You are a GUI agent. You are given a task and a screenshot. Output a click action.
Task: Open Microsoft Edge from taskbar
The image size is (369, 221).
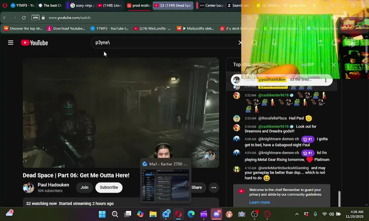point(191,214)
